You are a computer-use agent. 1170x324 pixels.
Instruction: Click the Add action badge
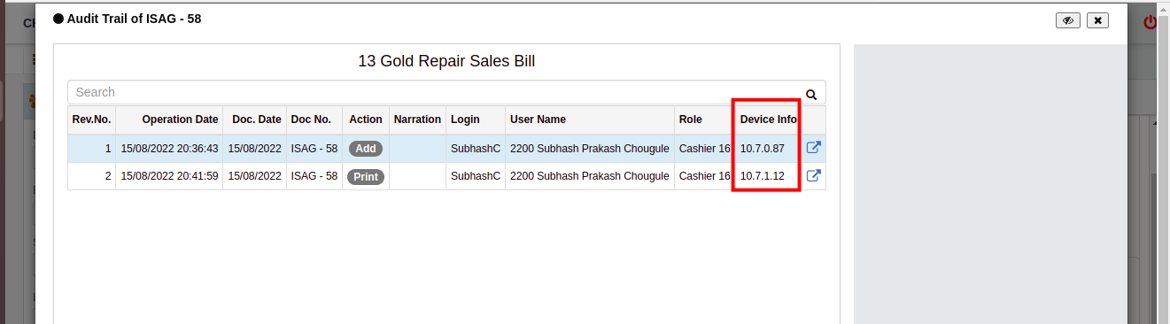coord(366,149)
